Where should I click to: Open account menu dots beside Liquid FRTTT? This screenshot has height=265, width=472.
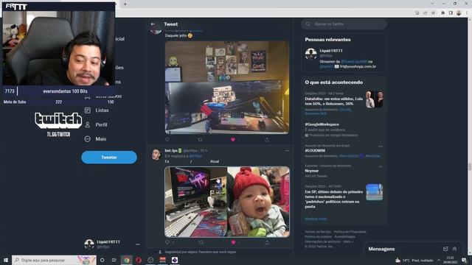[x=138, y=244]
